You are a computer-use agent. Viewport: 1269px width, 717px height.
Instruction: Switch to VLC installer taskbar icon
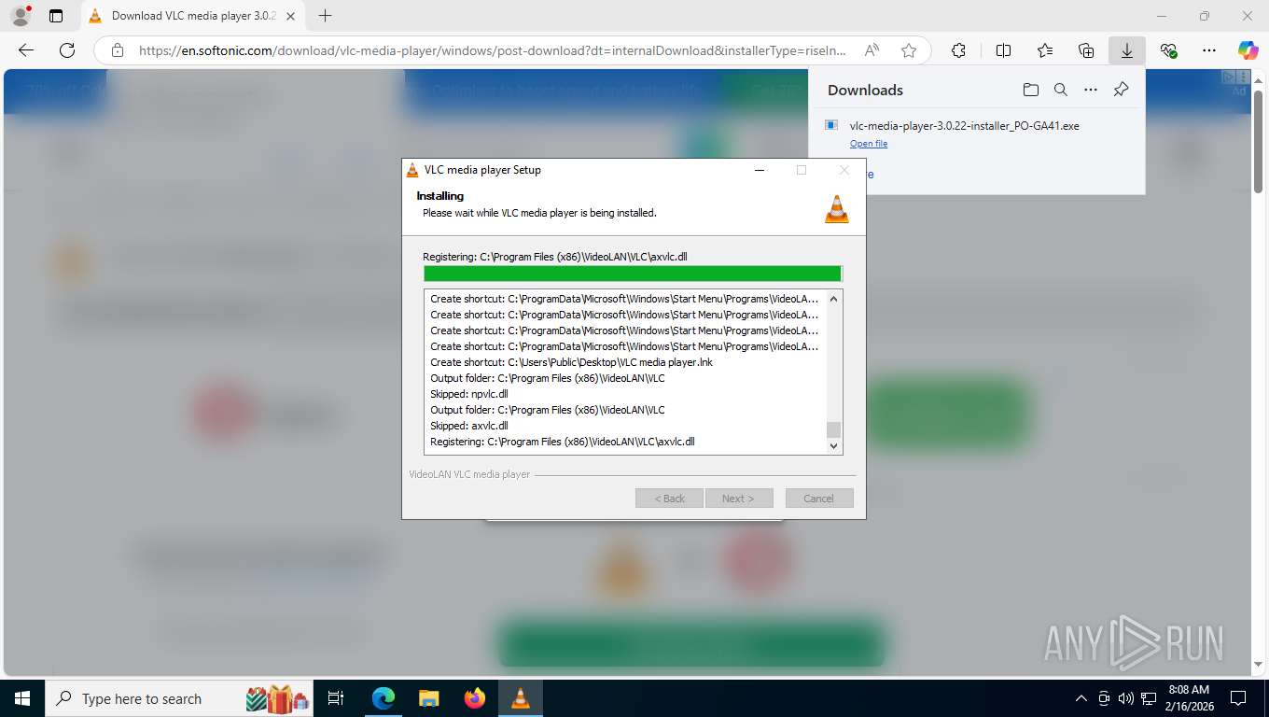(x=521, y=698)
